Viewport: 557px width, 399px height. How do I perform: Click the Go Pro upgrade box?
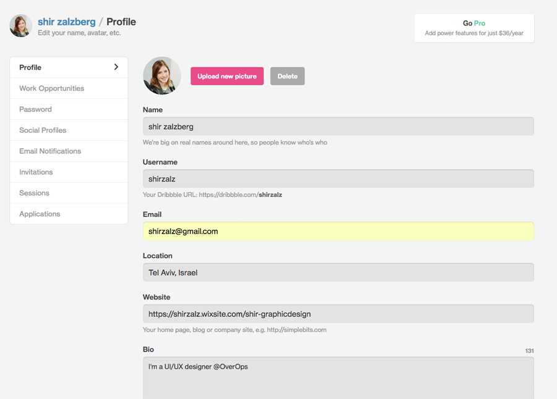click(x=474, y=28)
